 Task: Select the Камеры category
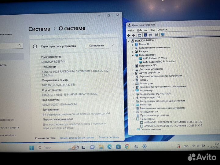[x=144, y=80]
